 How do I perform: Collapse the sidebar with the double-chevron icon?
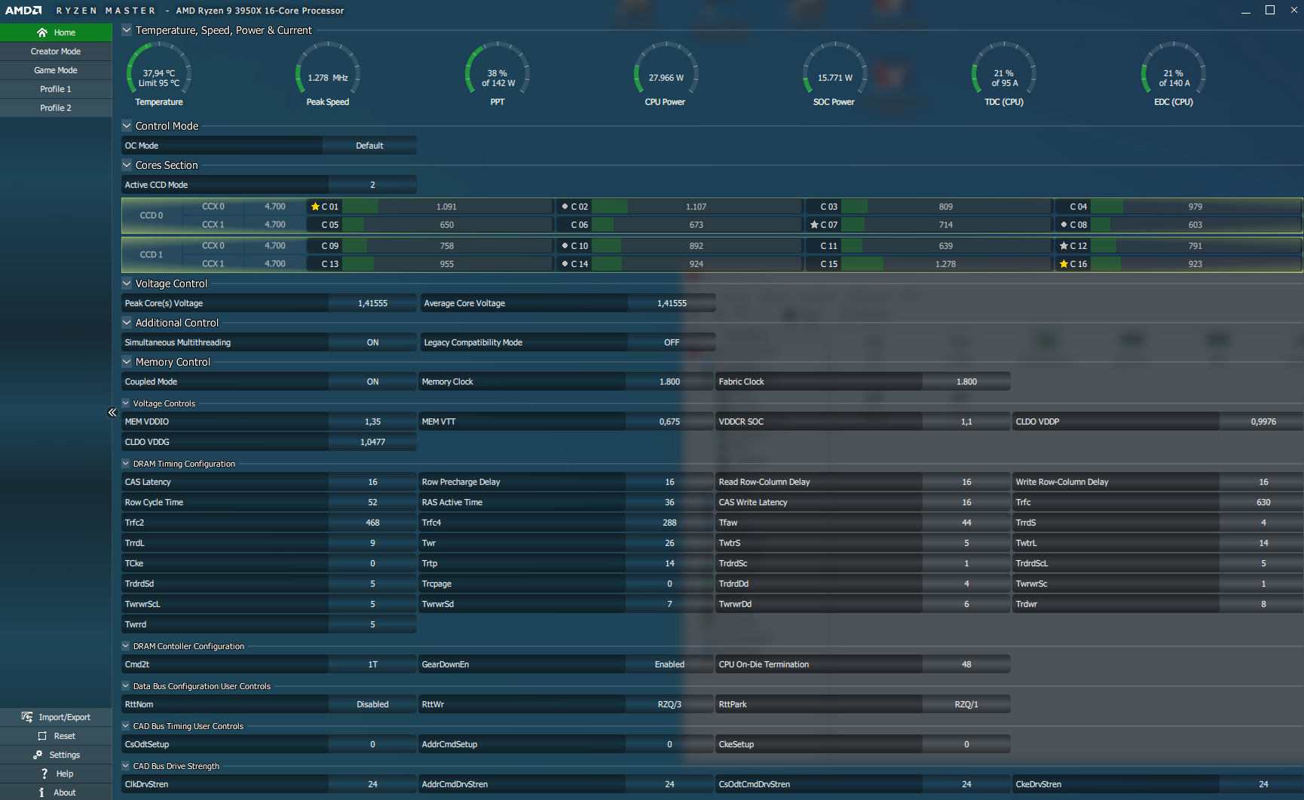tap(112, 412)
